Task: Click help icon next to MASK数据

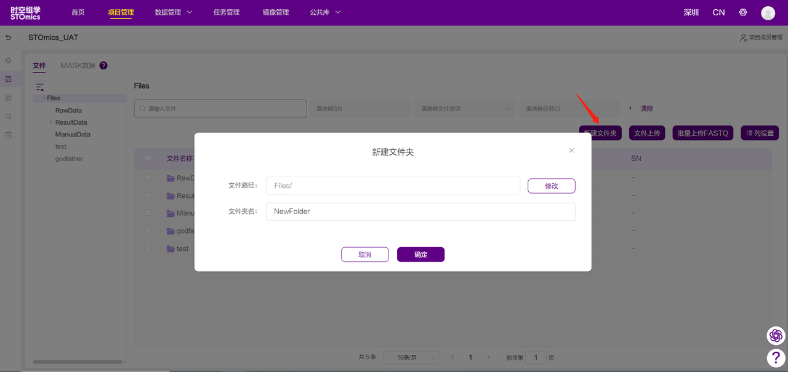Action: (x=103, y=66)
